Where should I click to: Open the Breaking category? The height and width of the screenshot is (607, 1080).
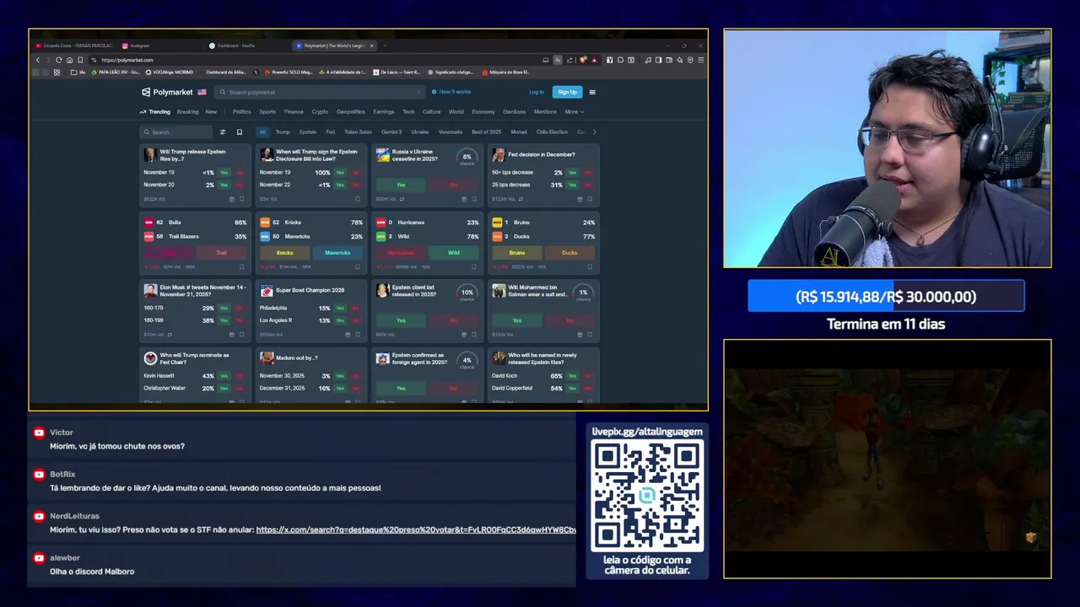[188, 111]
